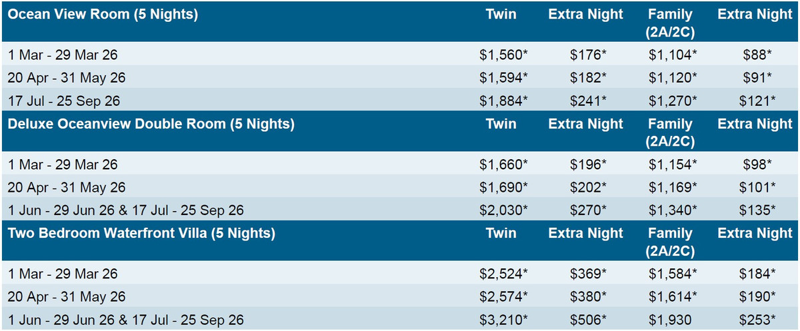Click the Ocean View Room (5 Nights) header
The image size is (800, 331).
[103, 15]
